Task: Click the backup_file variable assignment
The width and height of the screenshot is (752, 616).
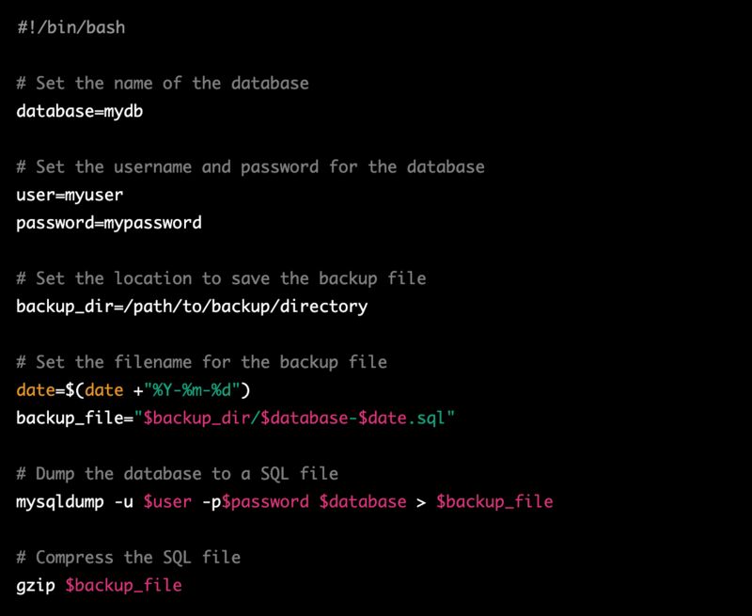Action: [235, 418]
